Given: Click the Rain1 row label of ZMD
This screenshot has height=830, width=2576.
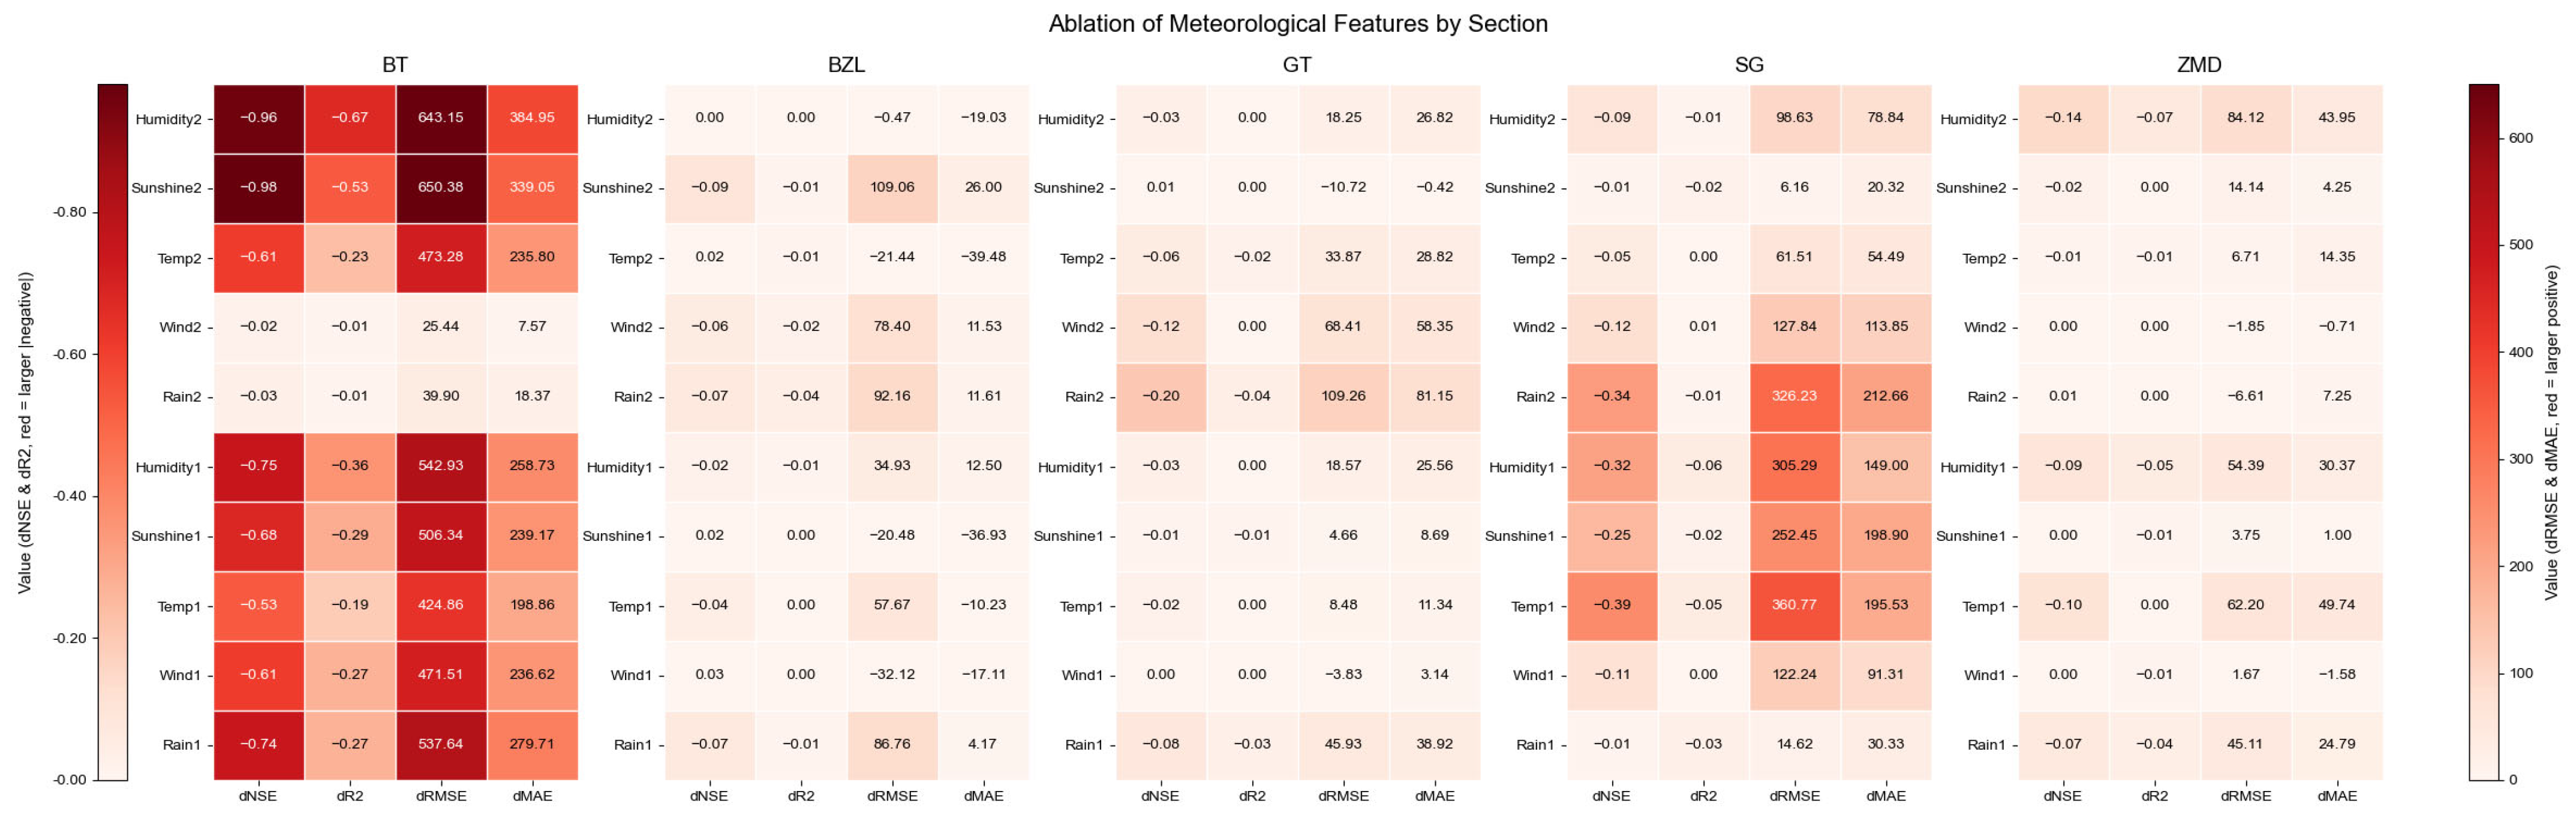Looking at the screenshot, I should (1986, 745).
